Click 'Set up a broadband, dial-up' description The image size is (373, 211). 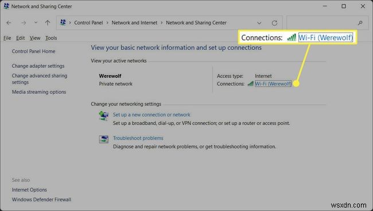201,123
